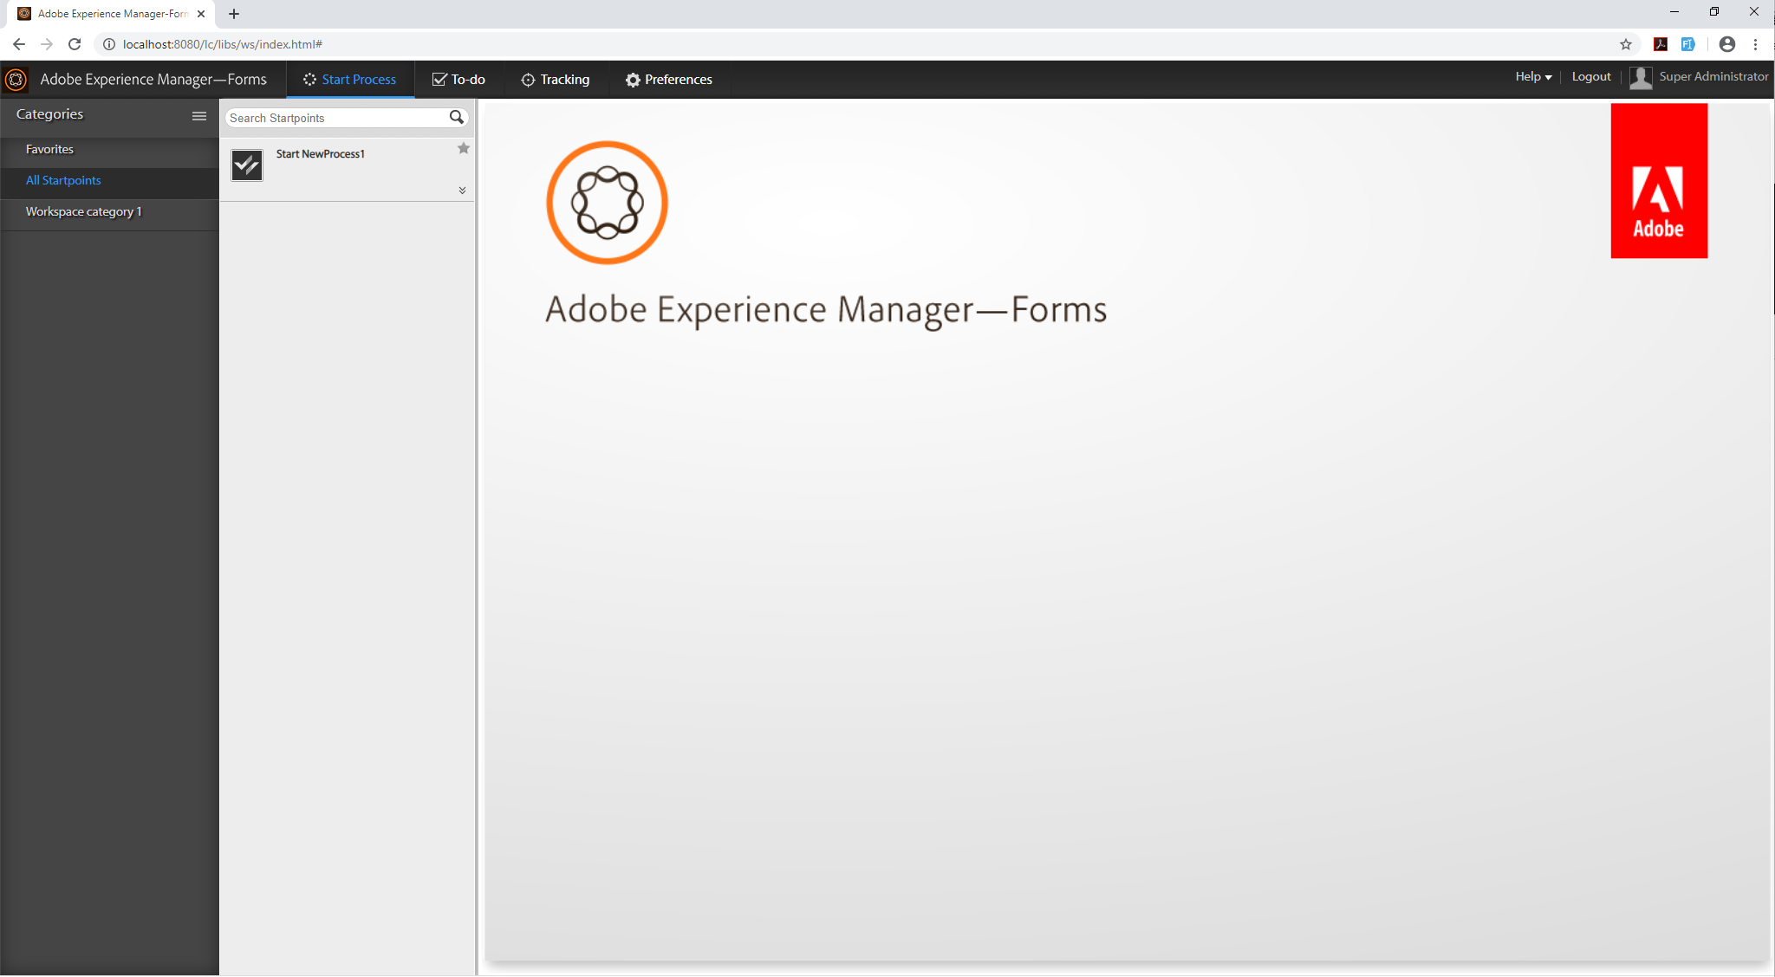Select the Favorites category
The image size is (1775, 977).
(49, 150)
